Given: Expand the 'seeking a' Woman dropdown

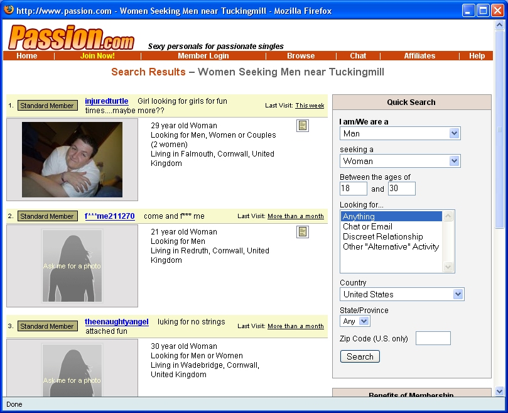Looking at the screenshot, I should point(400,161).
